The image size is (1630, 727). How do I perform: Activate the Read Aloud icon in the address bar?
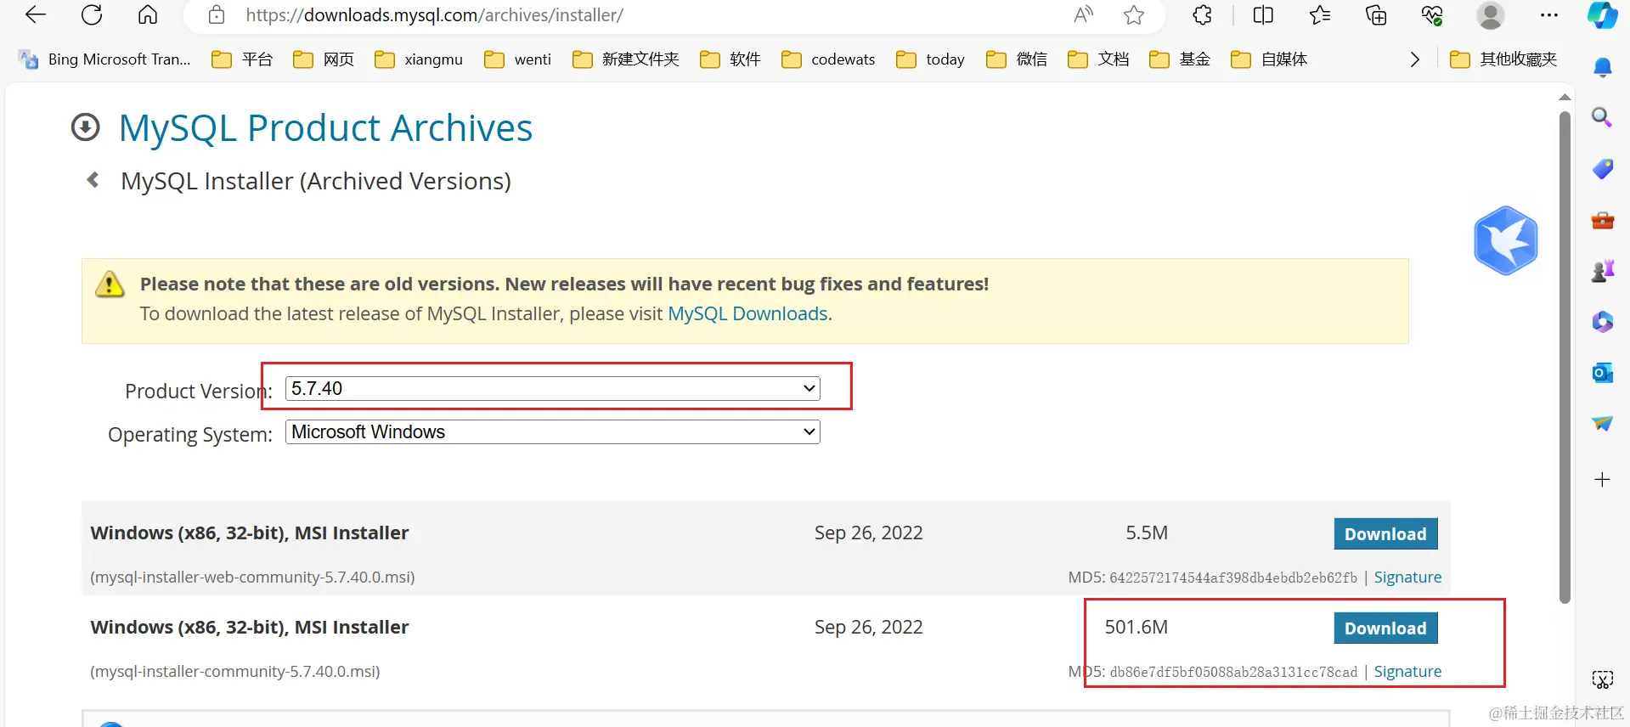(x=1083, y=14)
